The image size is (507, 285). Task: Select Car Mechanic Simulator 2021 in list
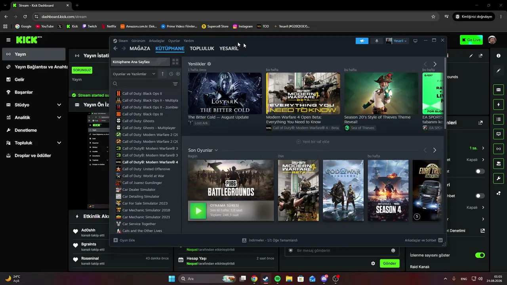[147, 217]
